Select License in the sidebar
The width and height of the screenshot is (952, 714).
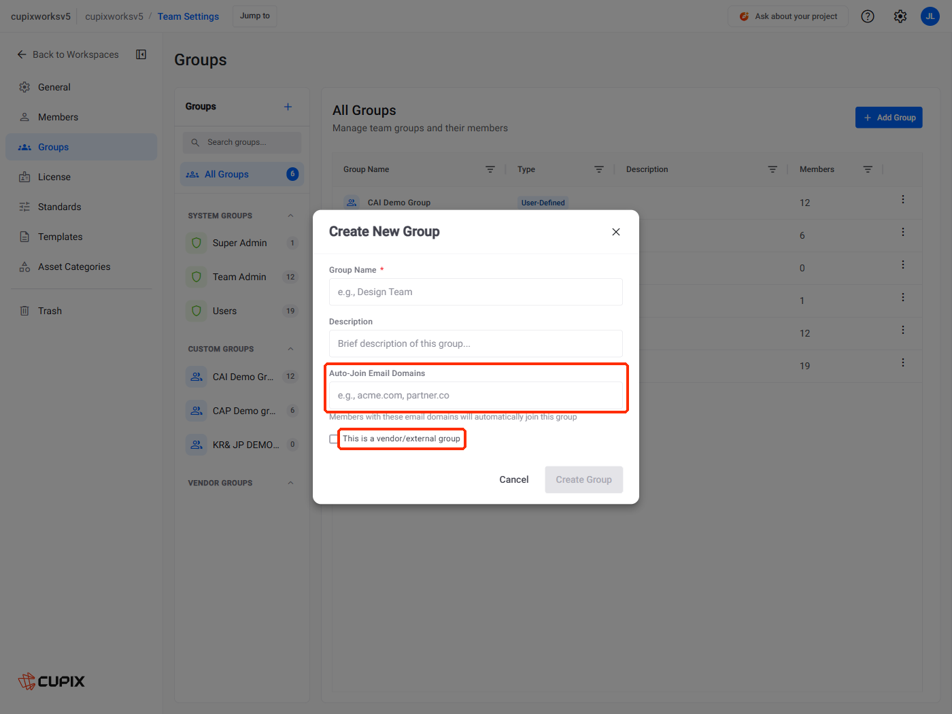pos(82,177)
